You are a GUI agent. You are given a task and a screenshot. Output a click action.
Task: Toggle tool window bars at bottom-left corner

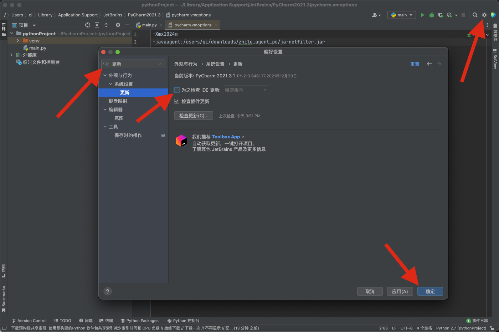[4, 328]
